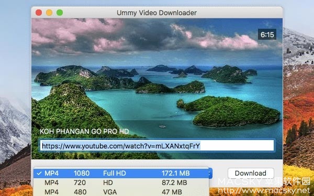Maximize window using the green button

tap(60, 13)
